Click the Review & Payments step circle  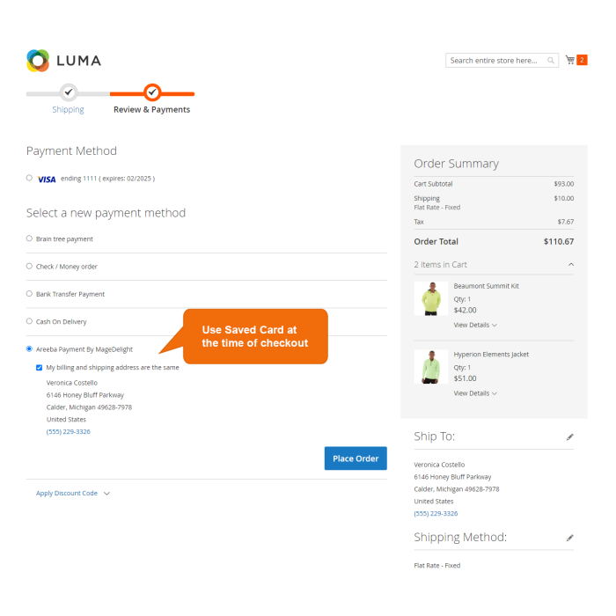click(152, 92)
